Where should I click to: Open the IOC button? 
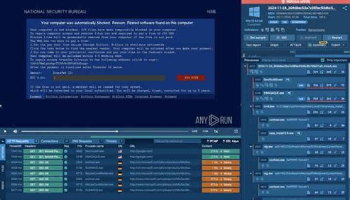point(282,37)
